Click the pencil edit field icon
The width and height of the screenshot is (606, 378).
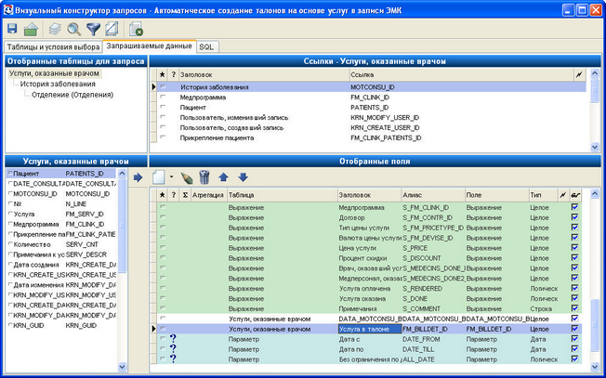point(186,177)
